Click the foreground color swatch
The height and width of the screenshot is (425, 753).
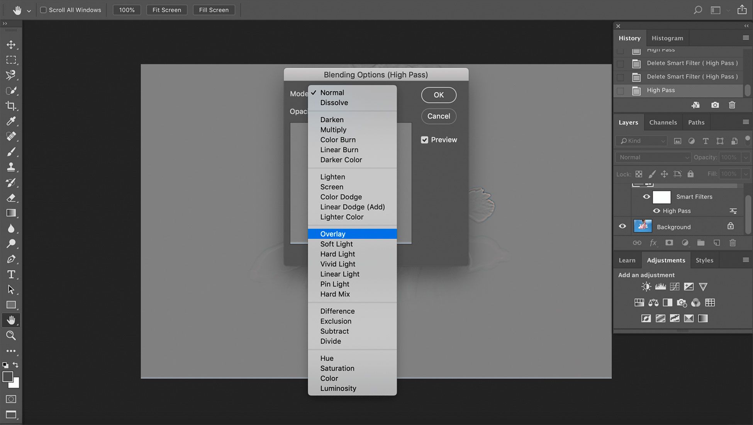click(8, 377)
